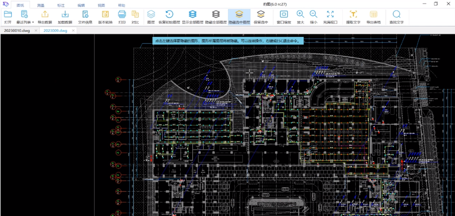
Task: Switch to the 20230010.dwg document tab
Action: click(18, 31)
